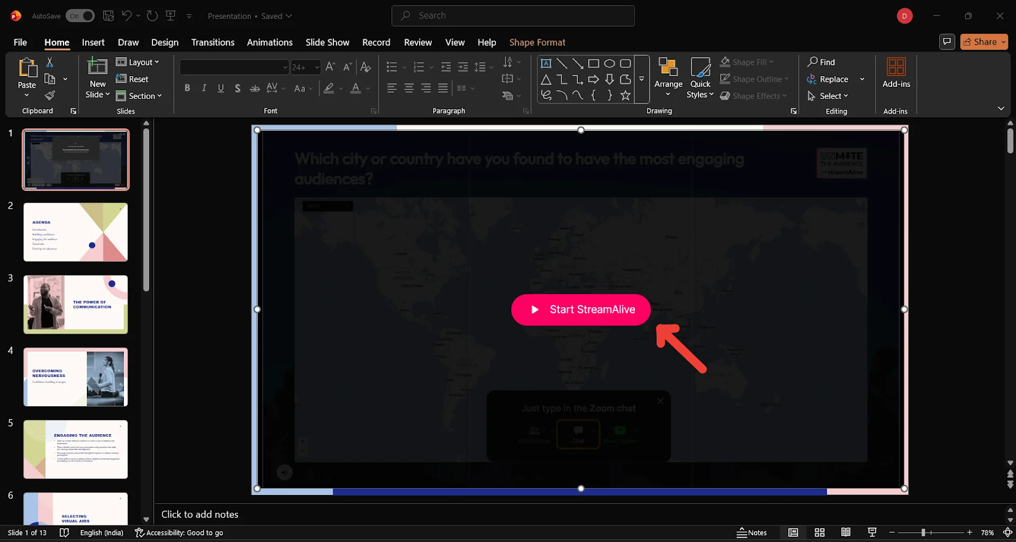Click the Cut scissors icon
1016x542 pixels.
tap(50, 62)
